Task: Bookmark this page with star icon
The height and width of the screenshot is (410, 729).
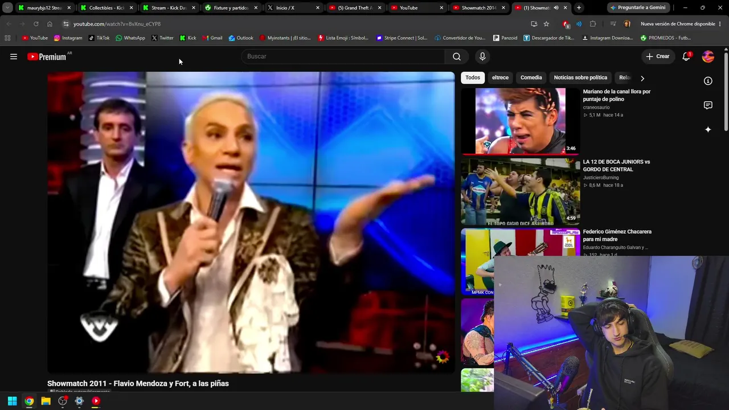Action: coord(546,24)
